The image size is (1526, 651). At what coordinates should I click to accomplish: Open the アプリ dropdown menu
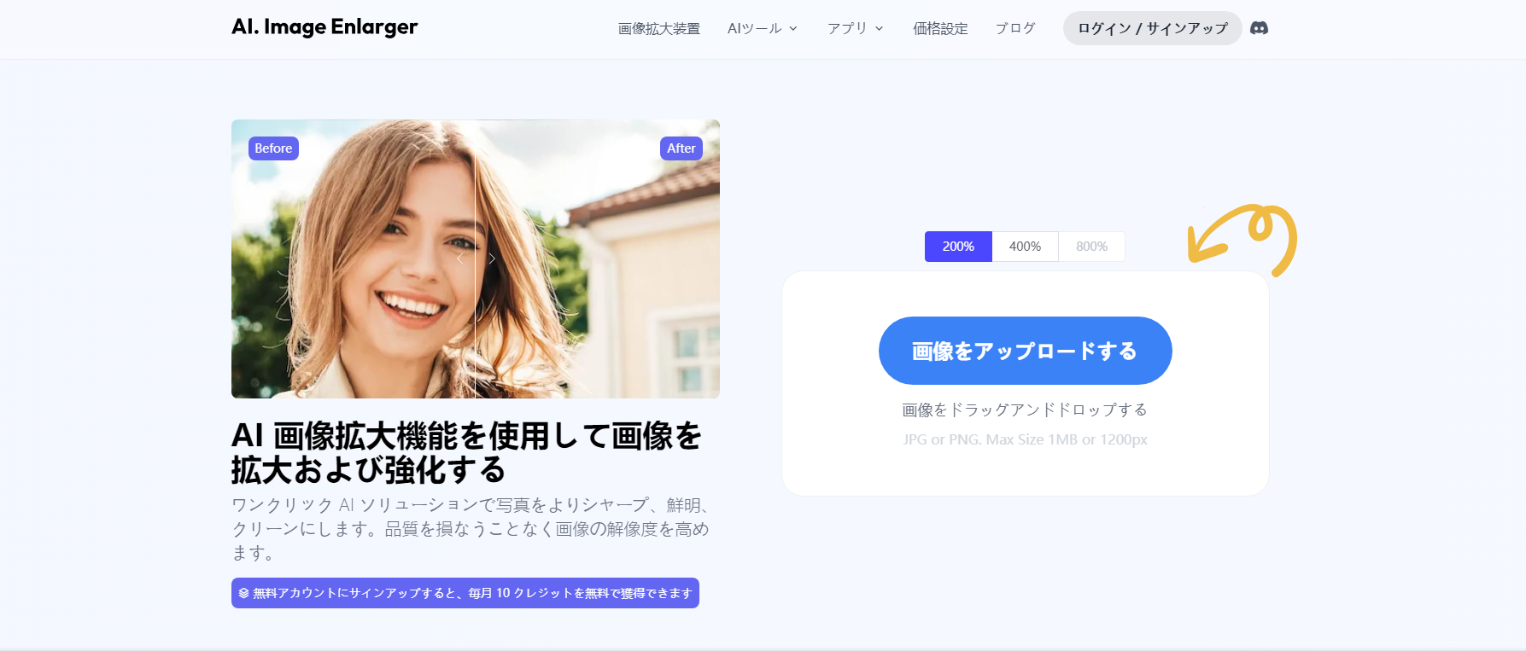tap(855, 28)
